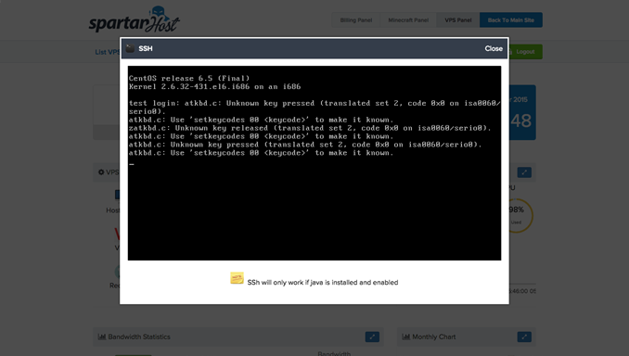Expand the Bandwidth Statistics panel
The image size is (629, 356).
372,337
